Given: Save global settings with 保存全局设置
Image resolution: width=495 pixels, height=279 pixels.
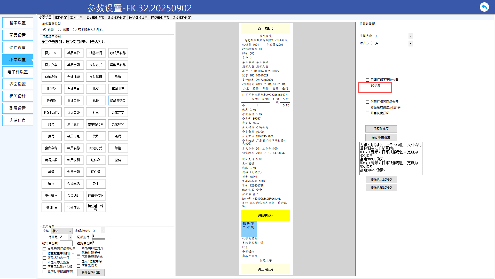Looking at the screenshot, I should pyautogui.click(x=91, y=272).
